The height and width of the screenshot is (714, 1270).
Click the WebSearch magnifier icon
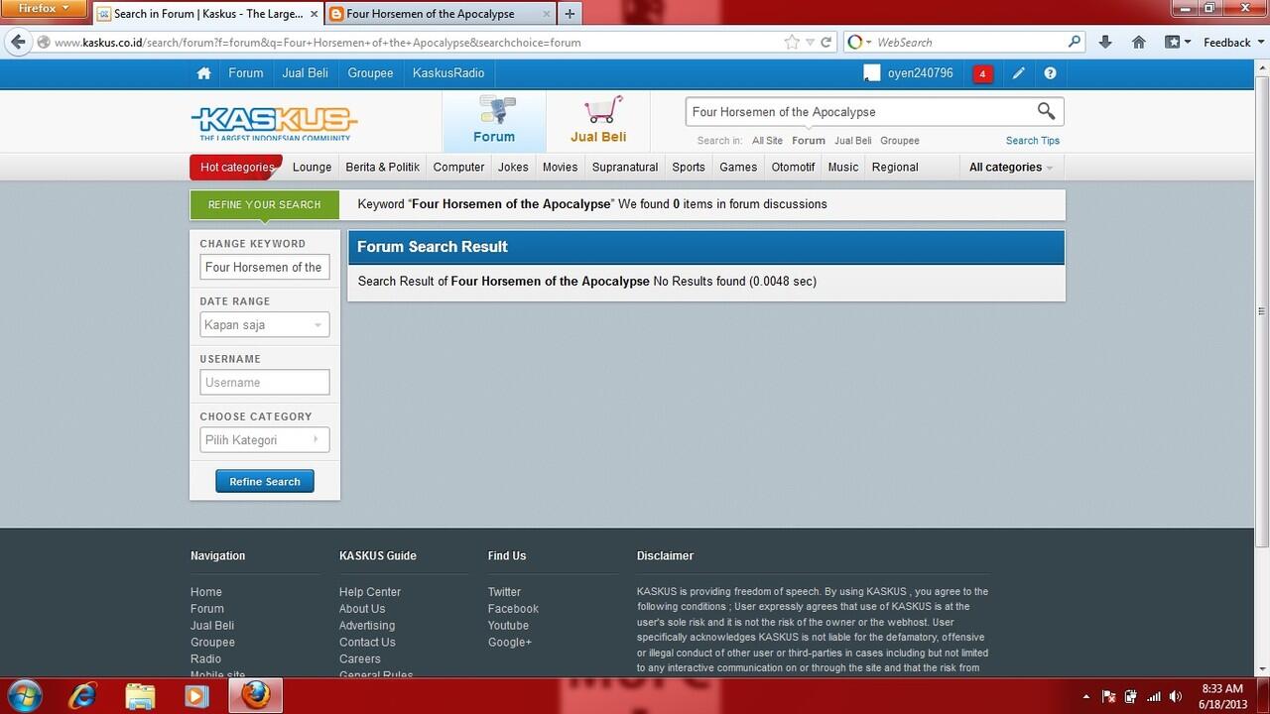click(1075, 43)
